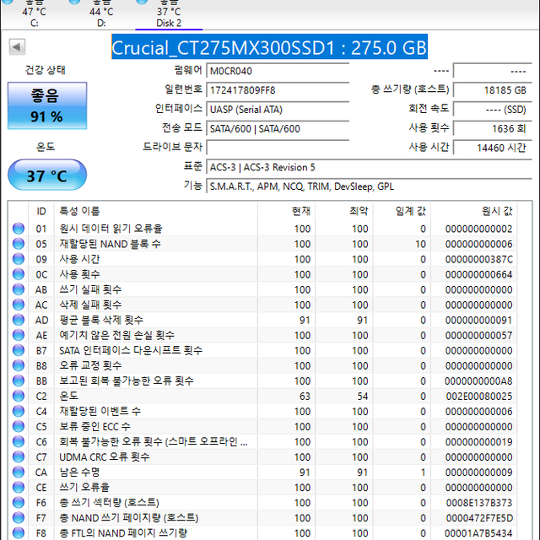
Task: Click the features field listing S.M.A.R.T., APM
Action: point(370,186)
